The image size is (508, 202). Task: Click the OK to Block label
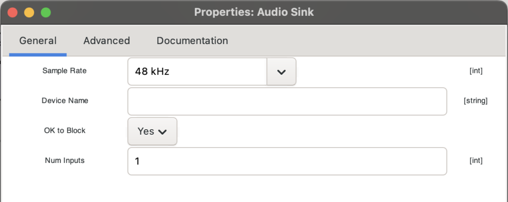tap(65, 131)
